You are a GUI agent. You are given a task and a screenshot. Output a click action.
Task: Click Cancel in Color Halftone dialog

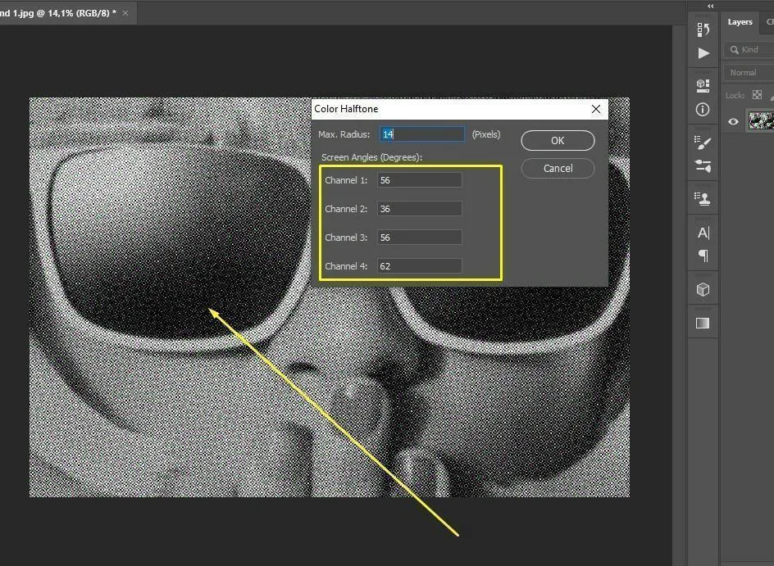click(558, 168)
